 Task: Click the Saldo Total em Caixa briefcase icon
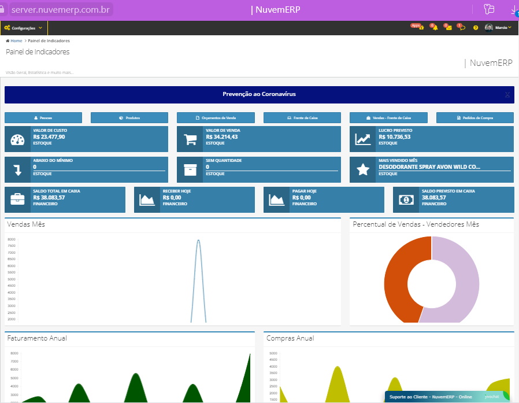[17, 199]
